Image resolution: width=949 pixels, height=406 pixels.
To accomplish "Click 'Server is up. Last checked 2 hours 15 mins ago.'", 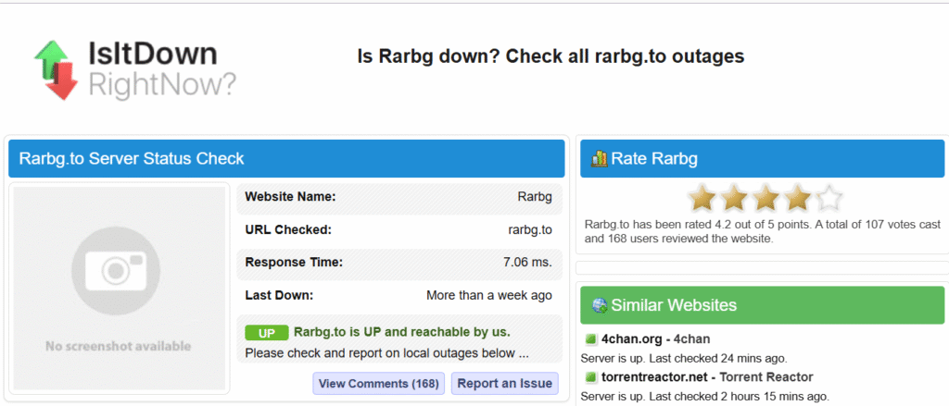I will (704, 397).
